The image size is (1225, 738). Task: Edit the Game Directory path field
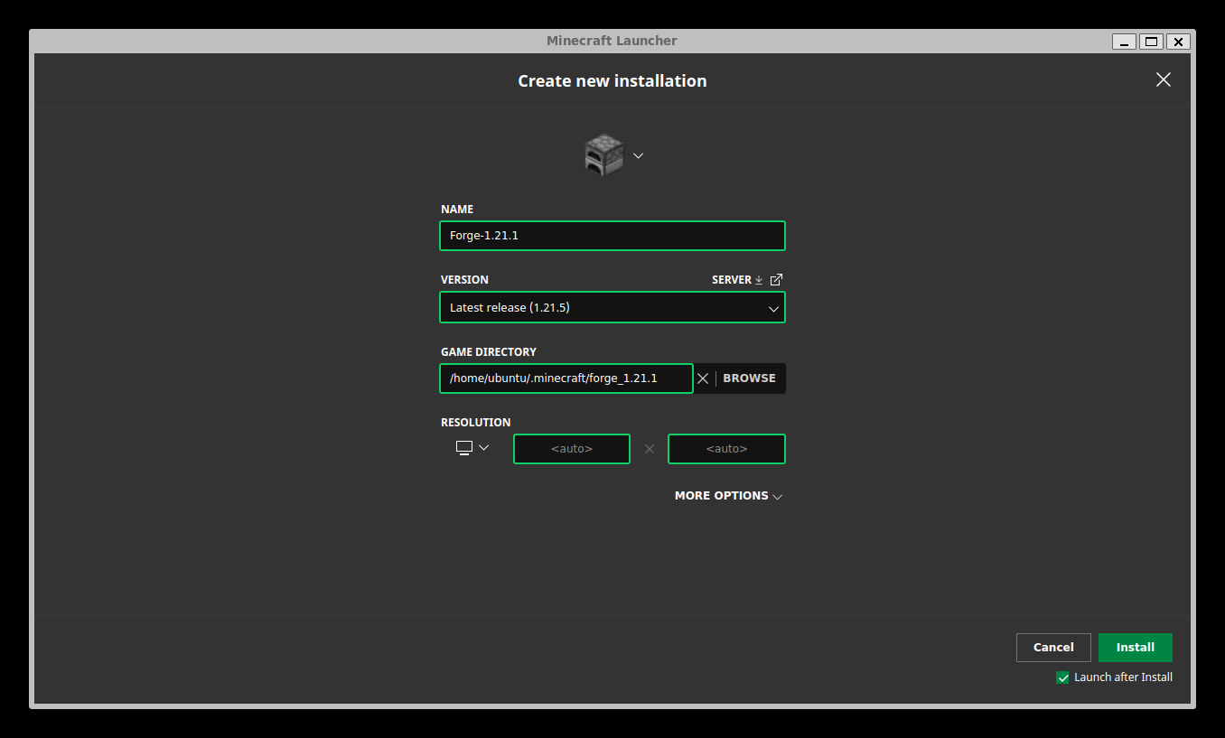(x=566, y=378)
